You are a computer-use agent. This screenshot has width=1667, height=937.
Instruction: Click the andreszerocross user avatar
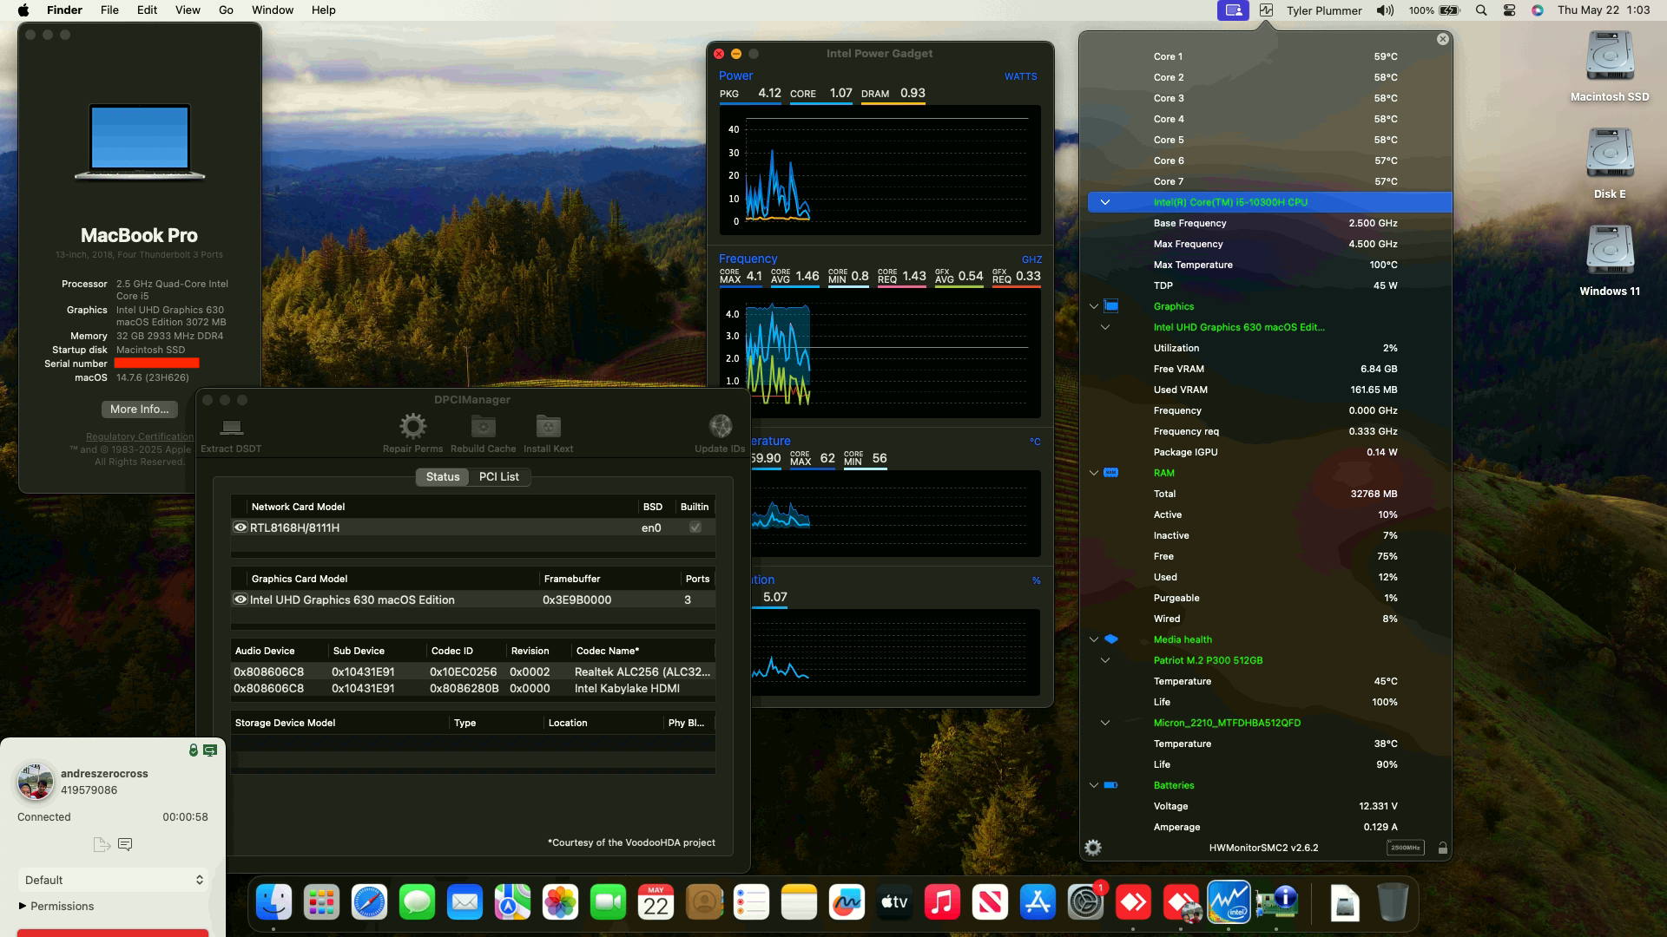click(35, 782)
